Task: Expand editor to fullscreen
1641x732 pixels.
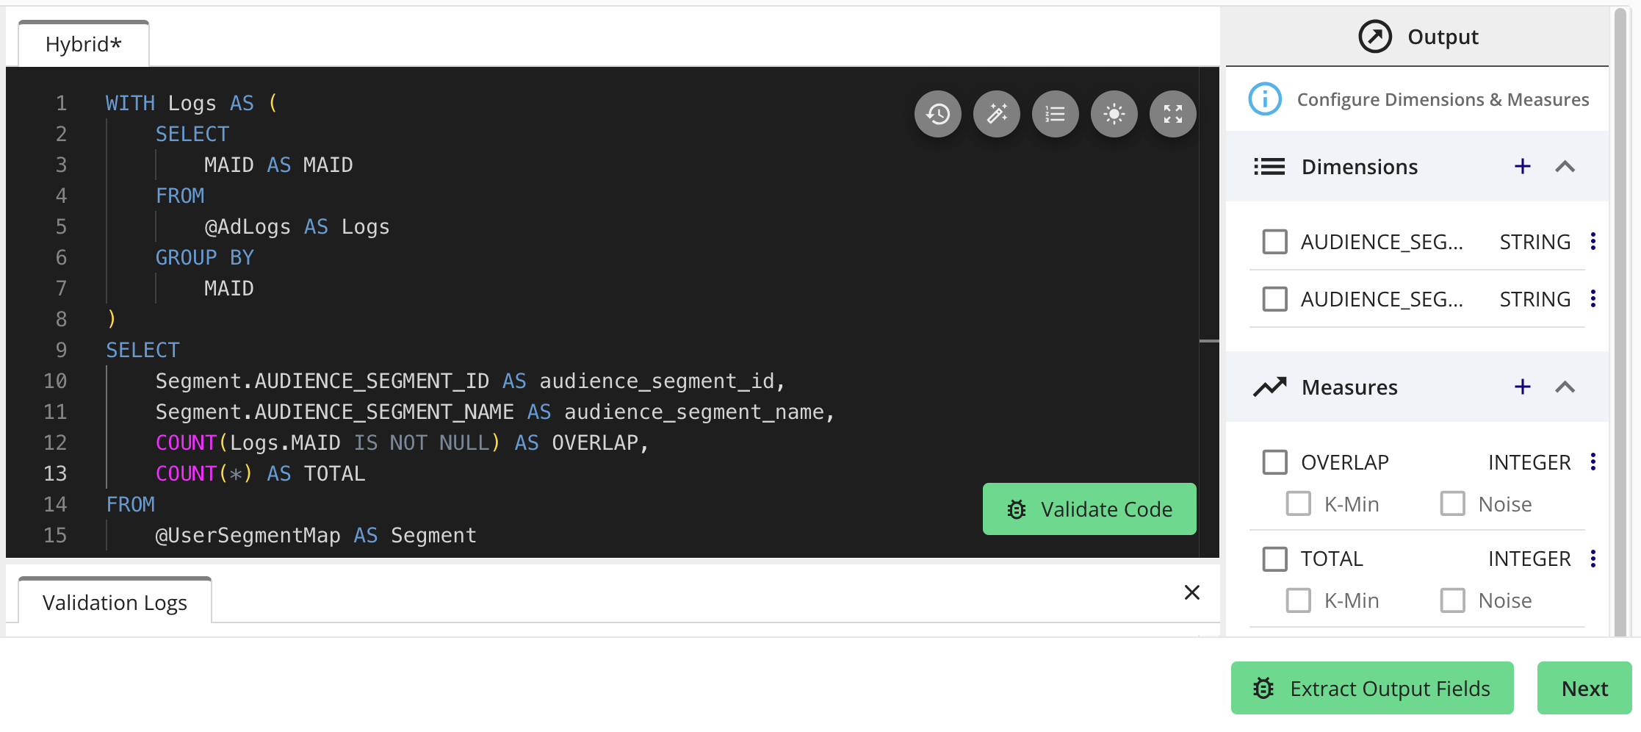Action: (x=1172, y=114)
